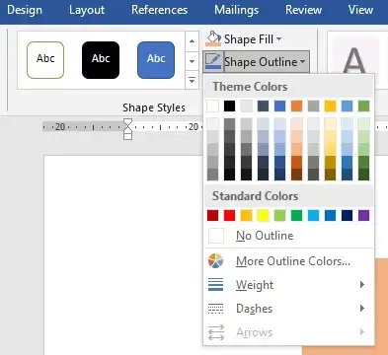Click the Shape Outline pen icon
Viewport: 388px width, 355px height.
pyautogui.click(x=213, y=61)
